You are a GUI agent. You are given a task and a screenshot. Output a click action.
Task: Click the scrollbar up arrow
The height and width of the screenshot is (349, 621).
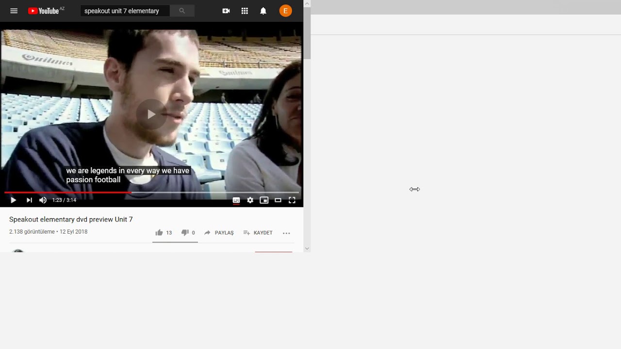tap(307, 3)
